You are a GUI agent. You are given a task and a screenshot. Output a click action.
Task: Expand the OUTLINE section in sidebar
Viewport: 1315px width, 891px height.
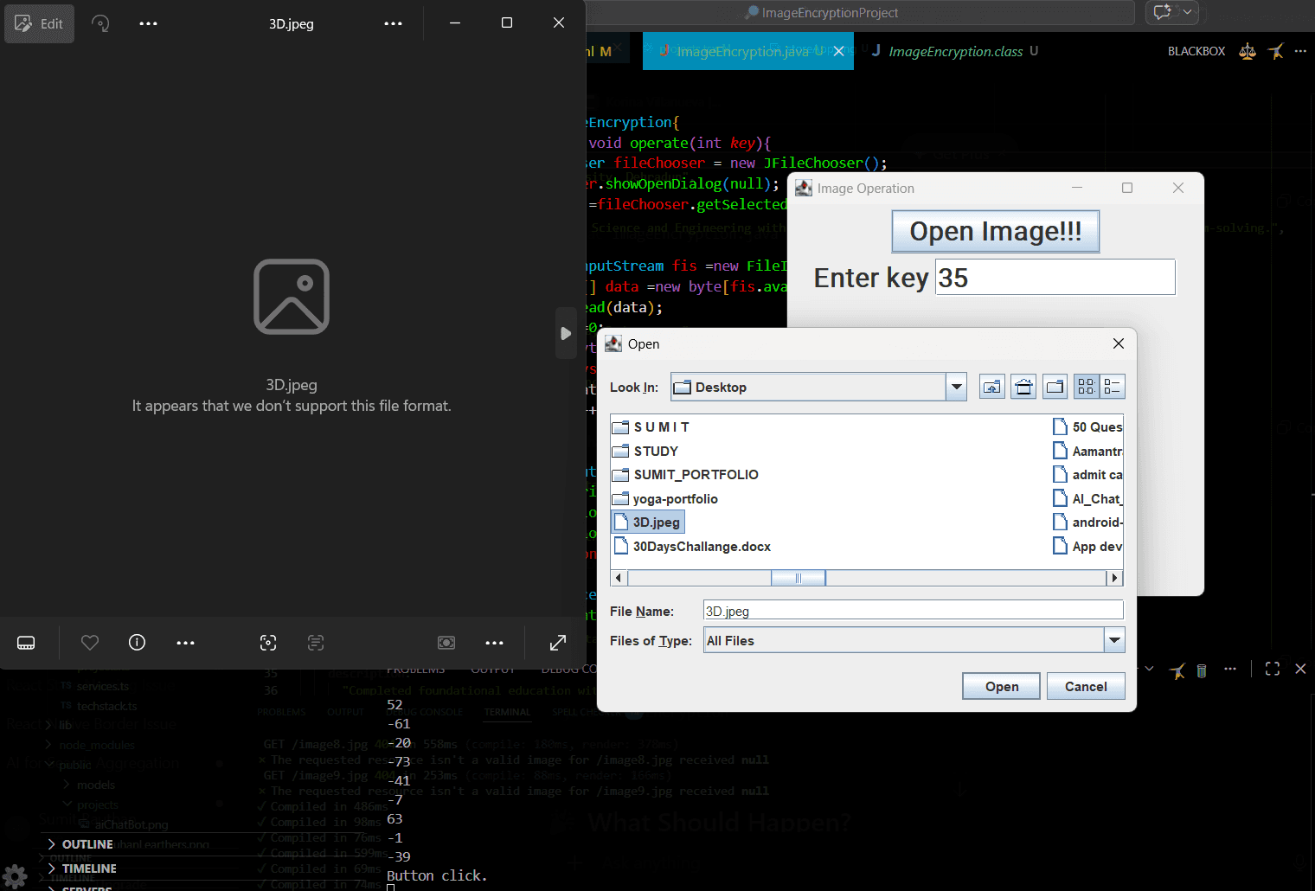[87, 843]
